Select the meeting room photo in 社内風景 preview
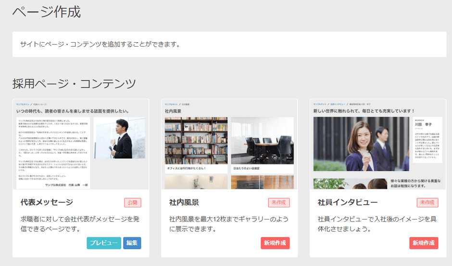The image size is (452, 266). pyautogui.click(x=262, y=141)
